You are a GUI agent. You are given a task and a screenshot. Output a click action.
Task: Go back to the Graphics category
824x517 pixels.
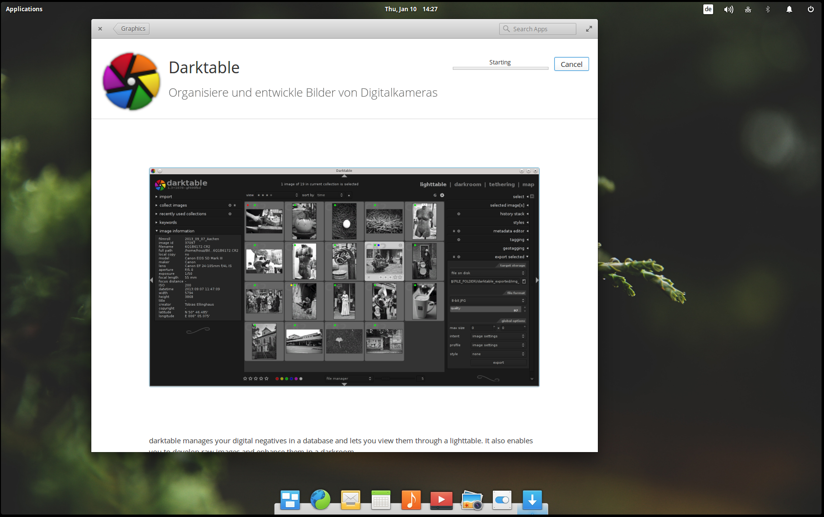tap(132, 29)
